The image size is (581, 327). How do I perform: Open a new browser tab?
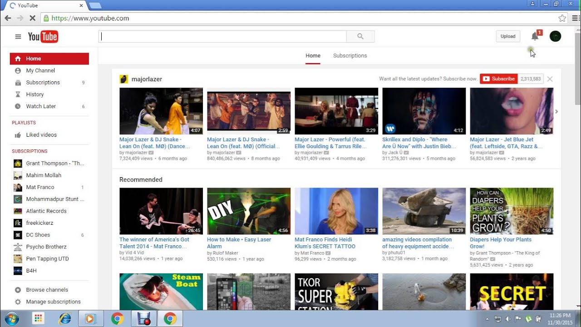[x=95, y=5]
